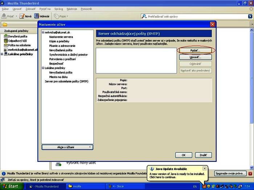This screenshot has width=254, height=190.
Task: Click the Upraviť... button in dialog
Action: pyautogui.click(x=195, y=57)
